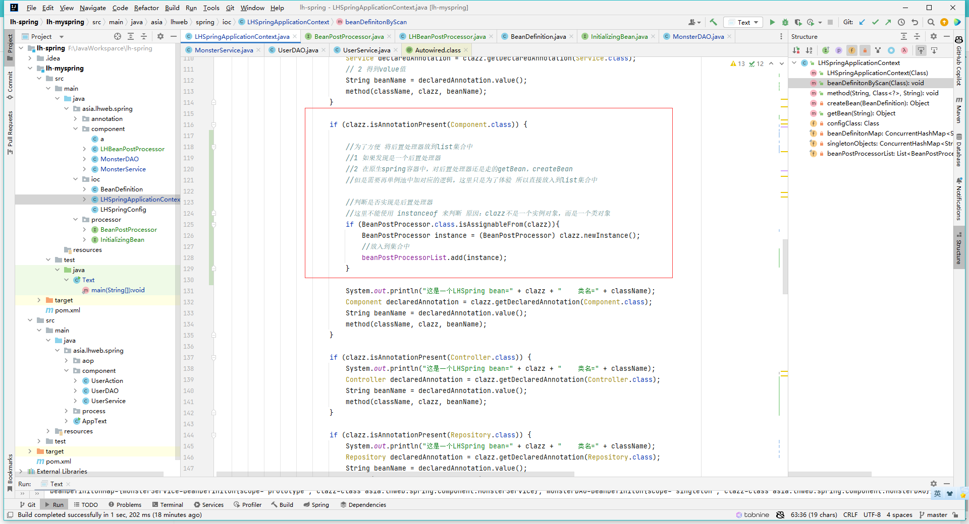This screenshot has width=969, height=524.
Task: Expand the aop package folder
Action: [x=67, y=360]
